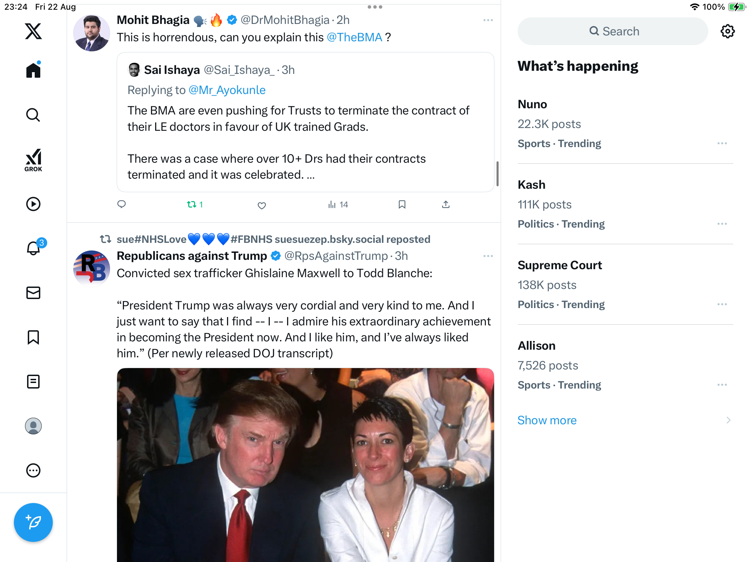Open notifications bell with 3 badge
The width and height of the screenshot is (750, 562).
(x=34, y=248)
